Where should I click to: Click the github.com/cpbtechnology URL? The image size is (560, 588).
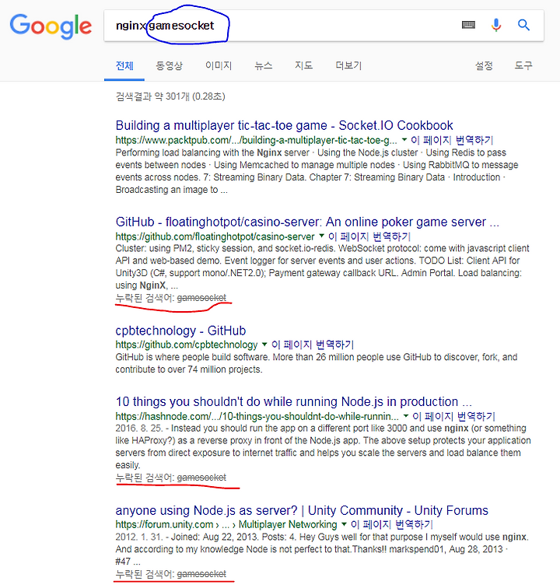187,345
